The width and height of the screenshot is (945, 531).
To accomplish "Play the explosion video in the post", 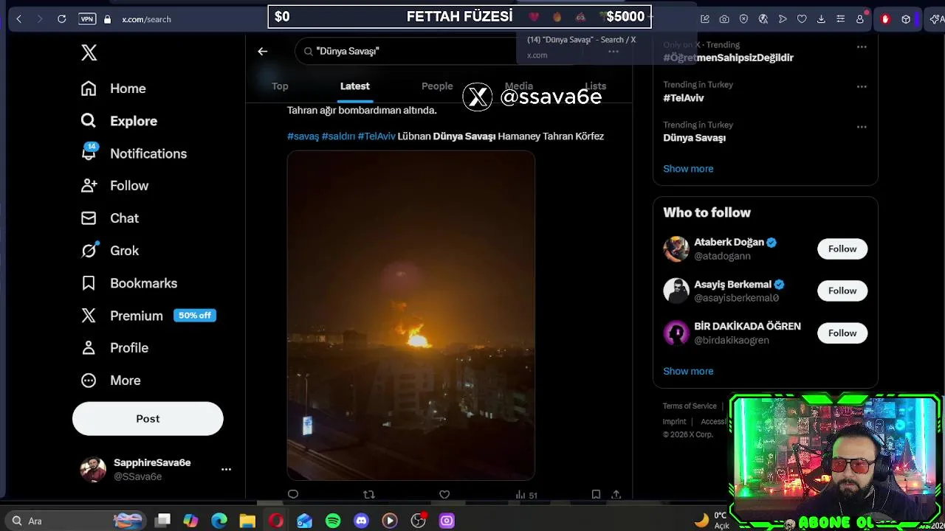I will point(410,316).
